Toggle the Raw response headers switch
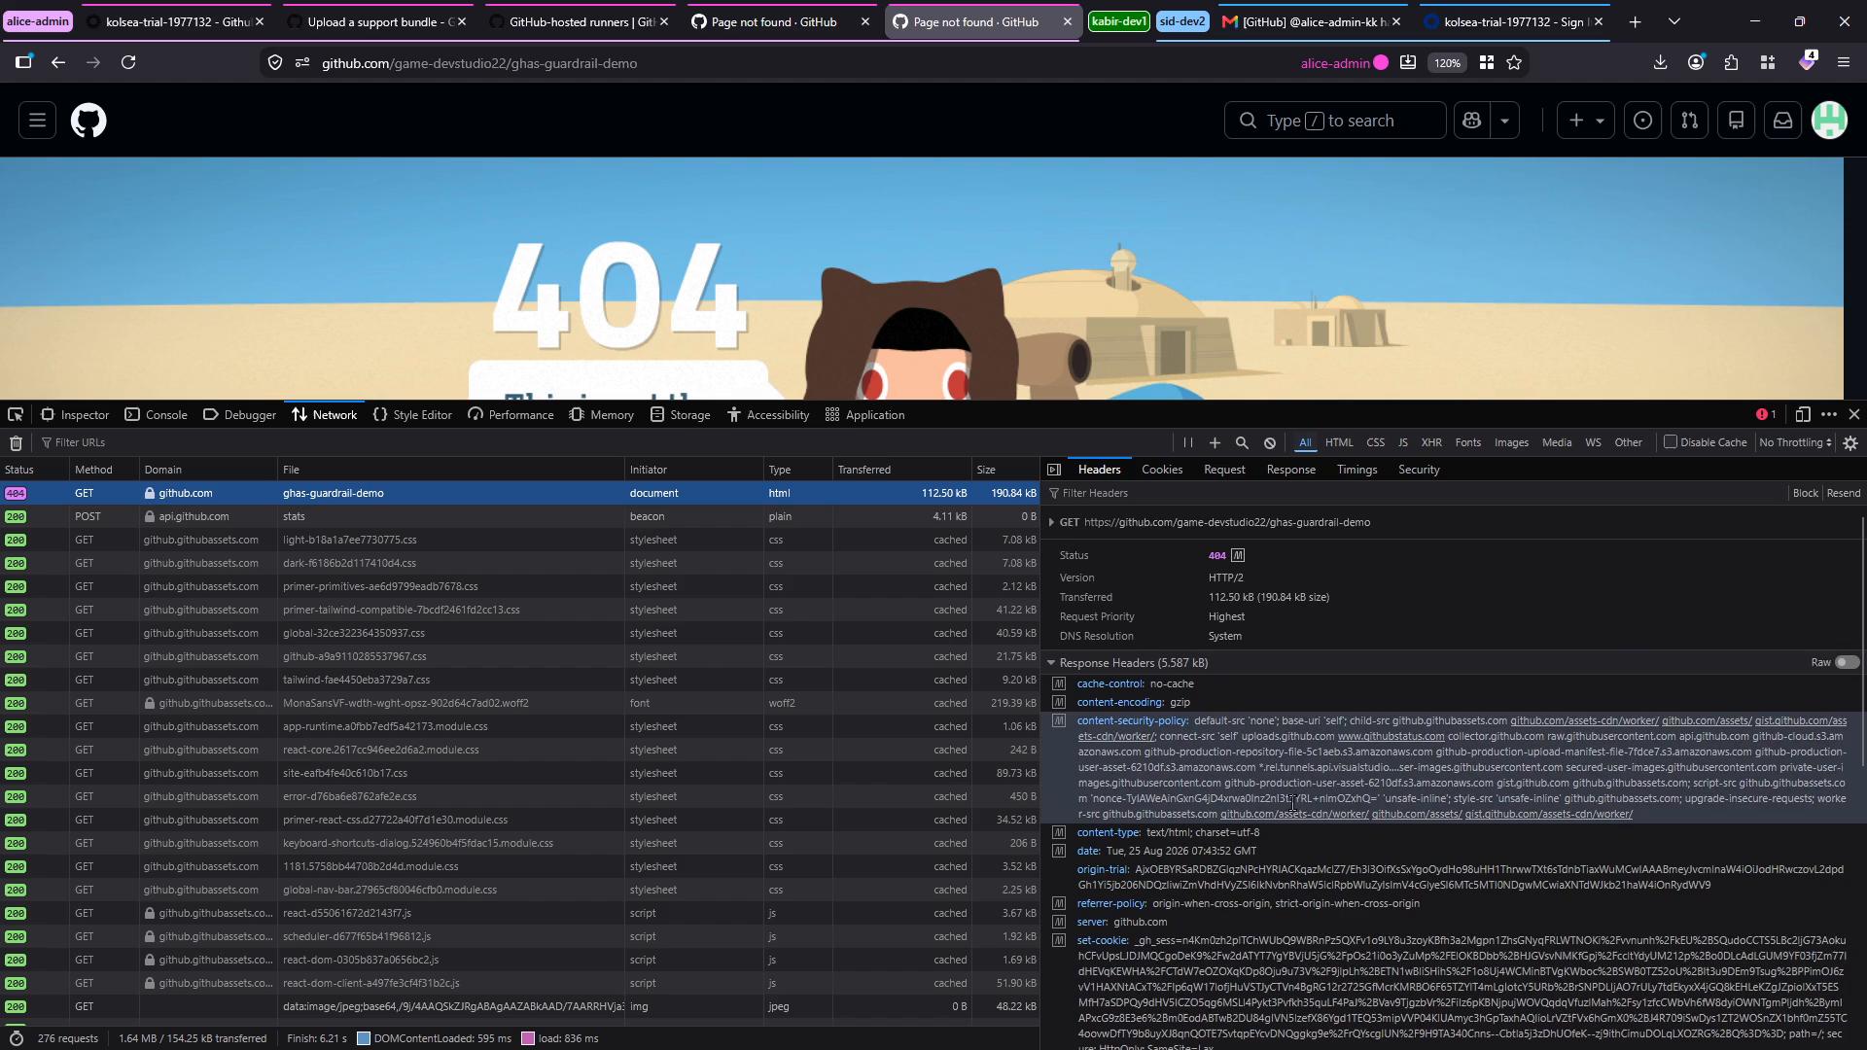Viewport: 1867px width, 1050px height. [x=1847, y=663]
